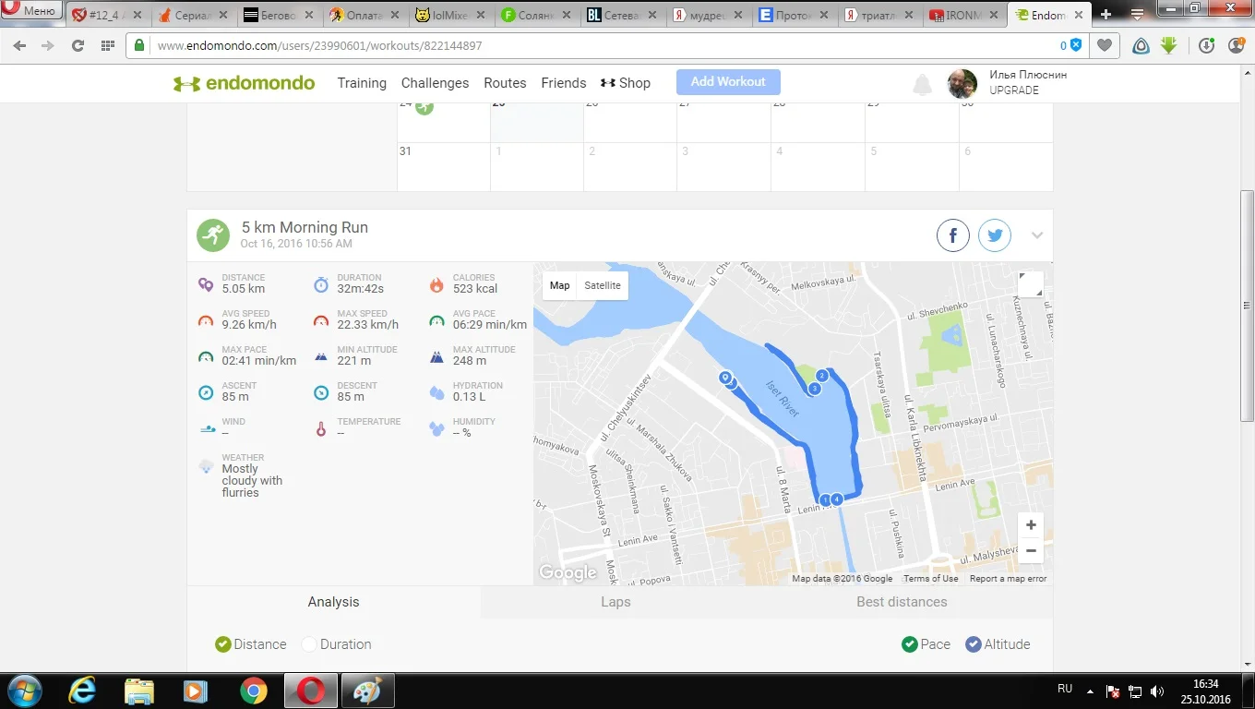
Task: Toggle the Altitude checkbox
Action: [974, 644]
